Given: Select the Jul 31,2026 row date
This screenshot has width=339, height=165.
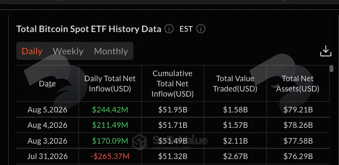Looking at the screenshot, I should tap(47, 156).
